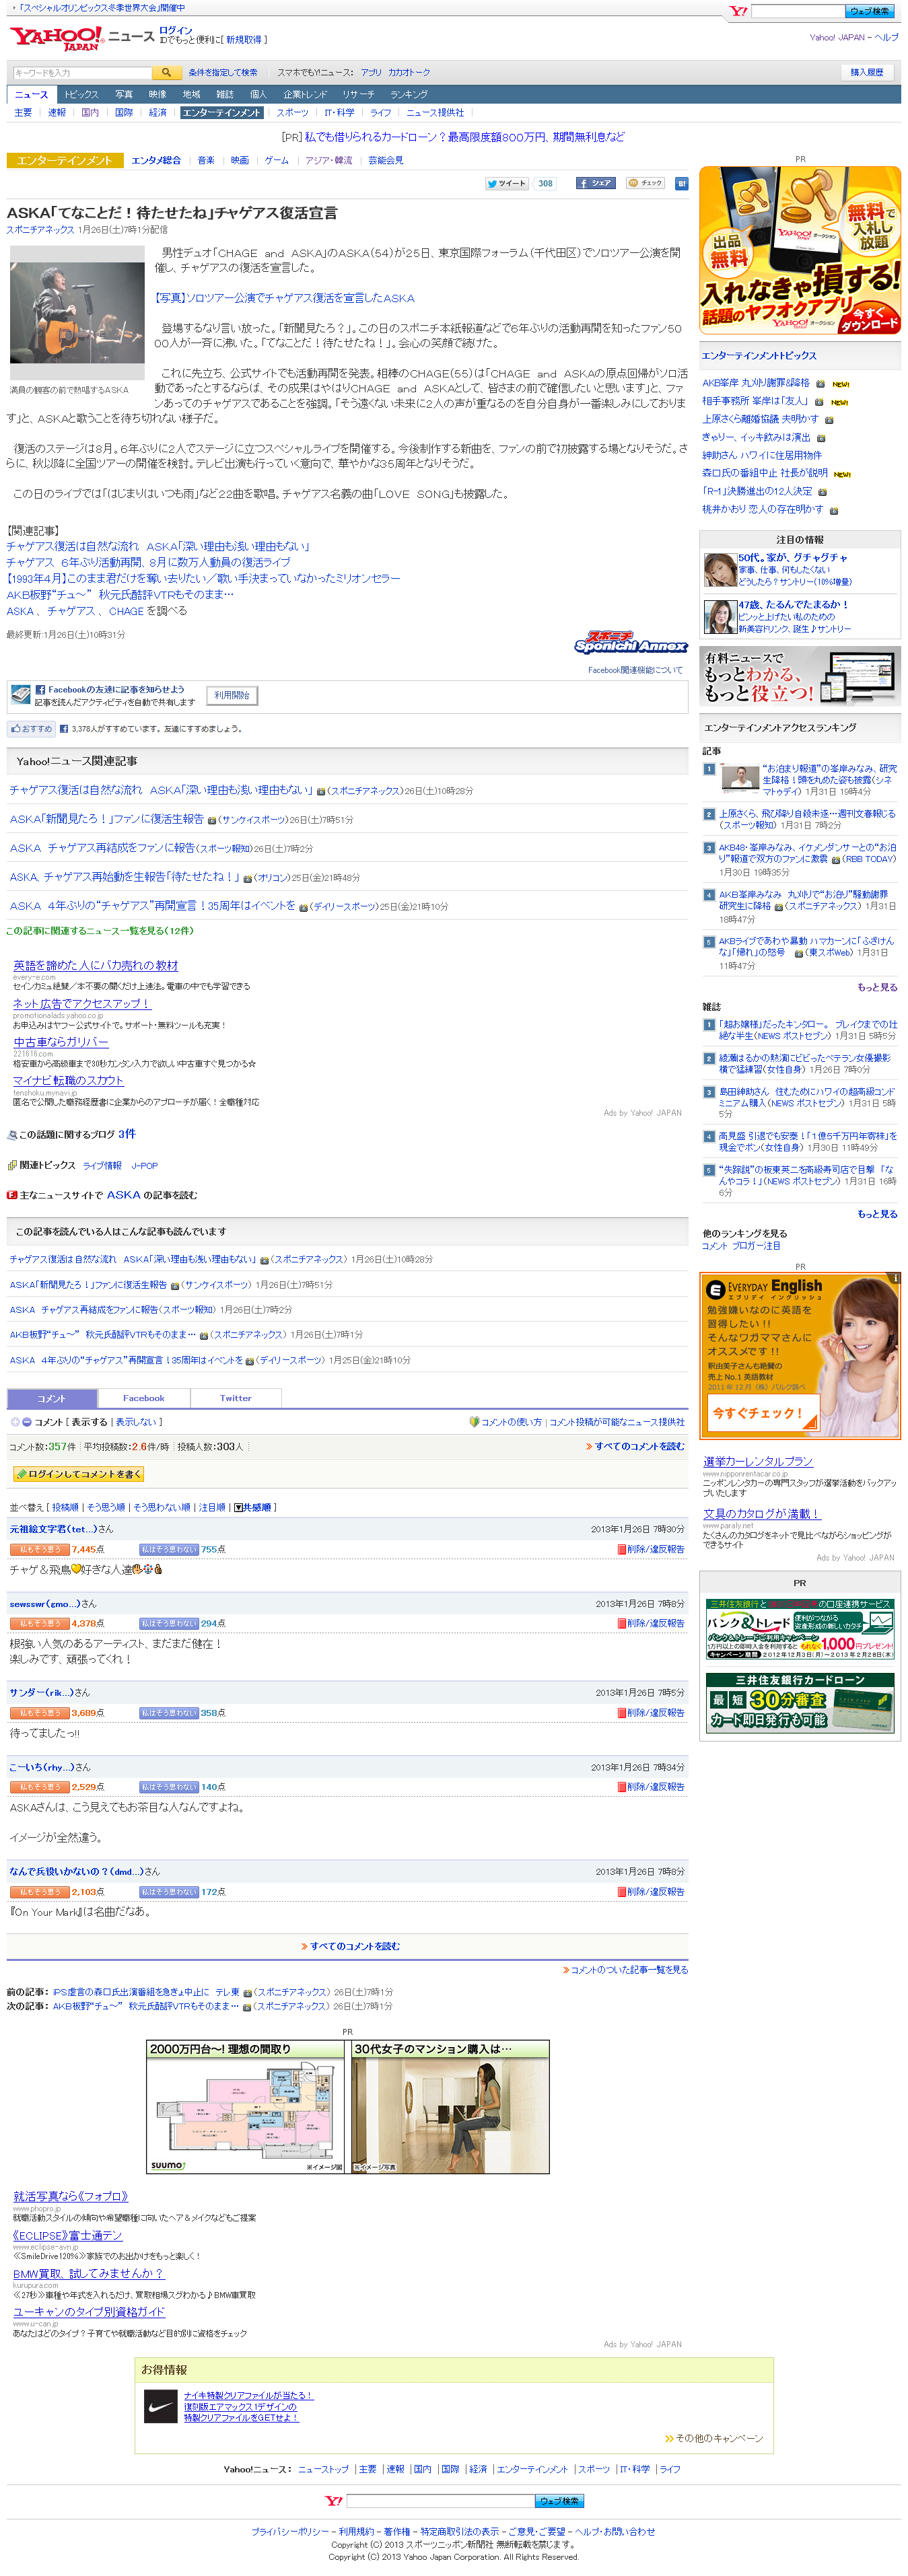
Task: Click the red icon beside 主なニュースサイトで
Action: [x=12, y=1195]
